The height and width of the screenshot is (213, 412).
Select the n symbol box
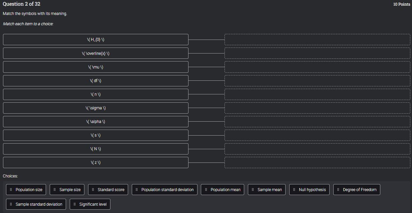pos(95,94)
